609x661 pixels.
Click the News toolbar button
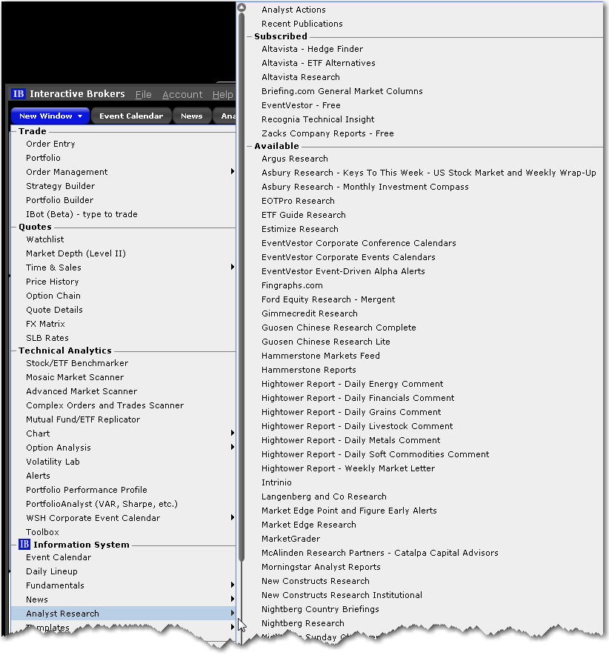coord(192,116)
